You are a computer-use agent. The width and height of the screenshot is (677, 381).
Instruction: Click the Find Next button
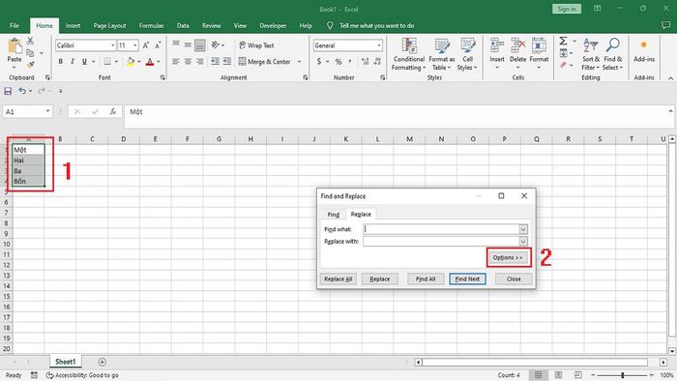pos(467,279)
